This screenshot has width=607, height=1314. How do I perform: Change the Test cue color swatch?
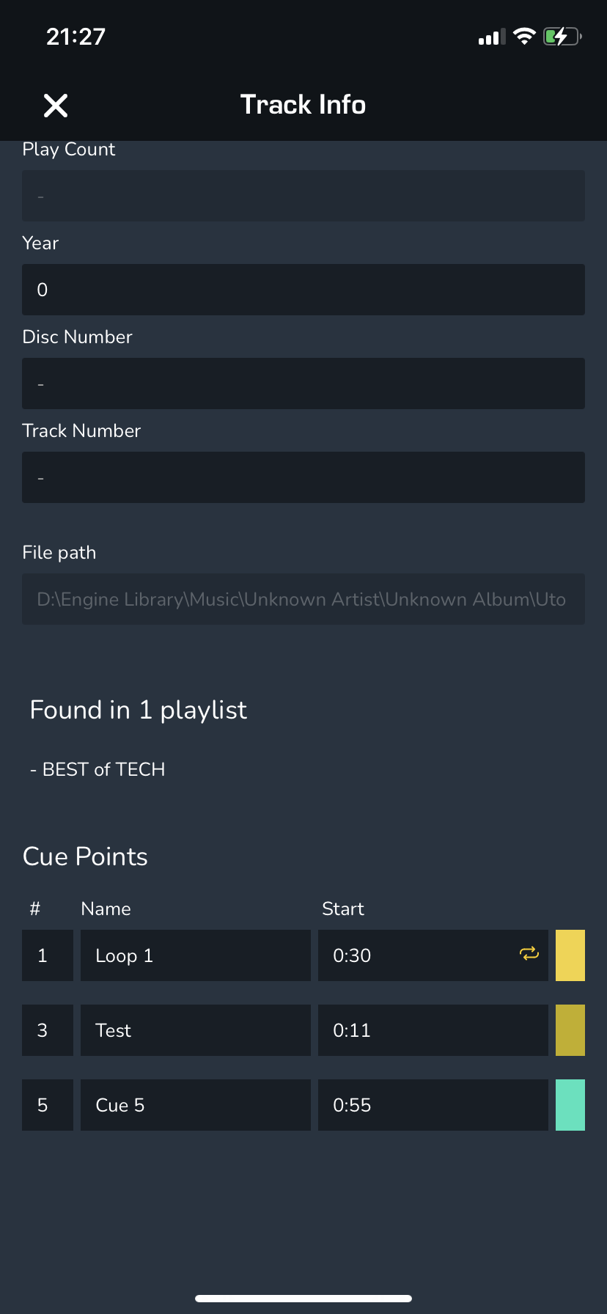570,1030
